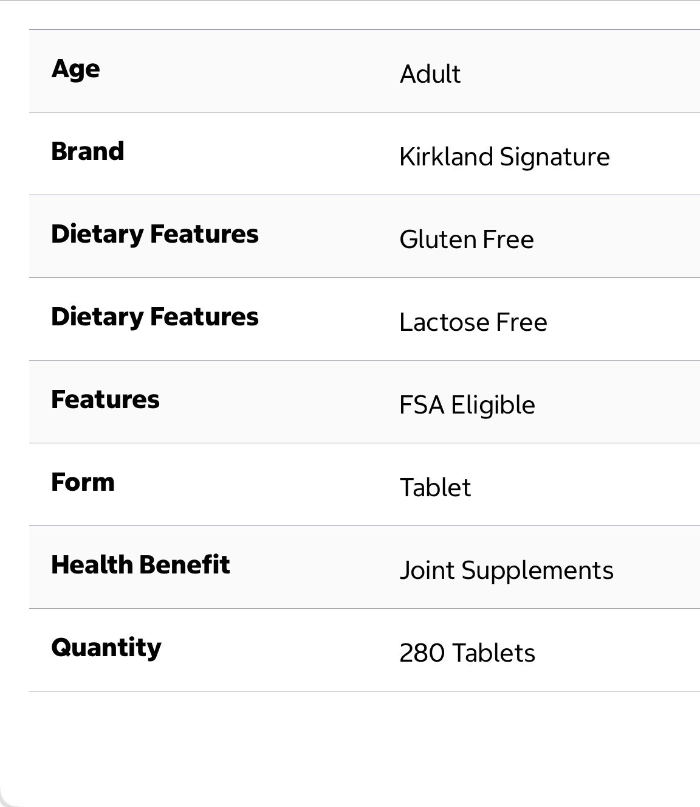Click the word Eligible in Features row
The image size is (700, 807).
coord(493,406)
